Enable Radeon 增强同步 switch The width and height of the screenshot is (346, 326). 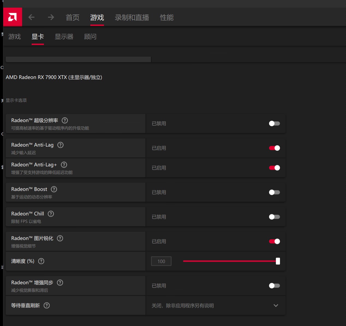(x=274, y=286)
